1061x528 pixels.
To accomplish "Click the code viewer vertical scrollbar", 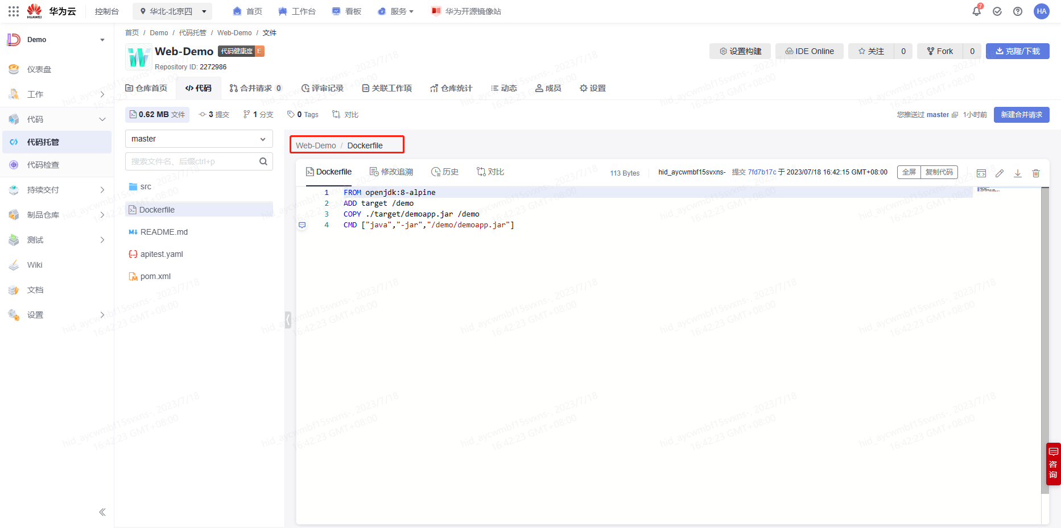I will (1045, 341).
